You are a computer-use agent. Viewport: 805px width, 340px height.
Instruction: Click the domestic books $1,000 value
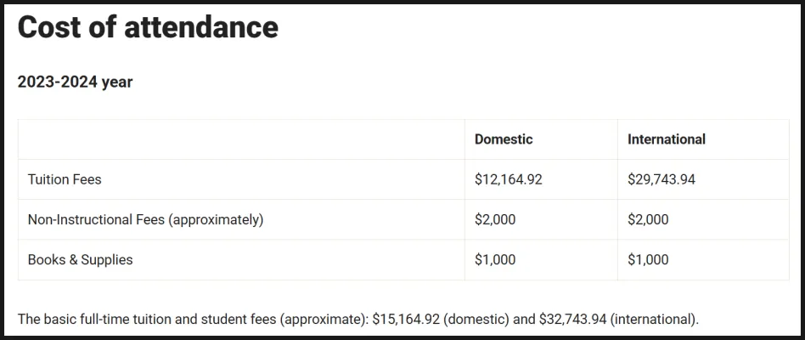[x=495, y=259]
